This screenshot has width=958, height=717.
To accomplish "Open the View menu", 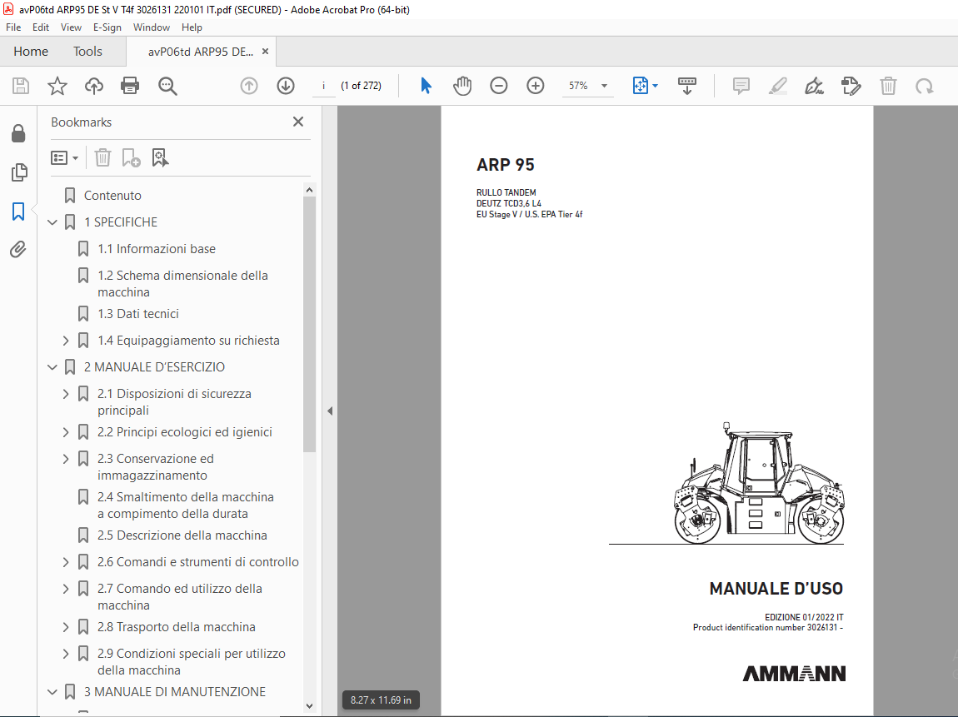I will 71,27.
